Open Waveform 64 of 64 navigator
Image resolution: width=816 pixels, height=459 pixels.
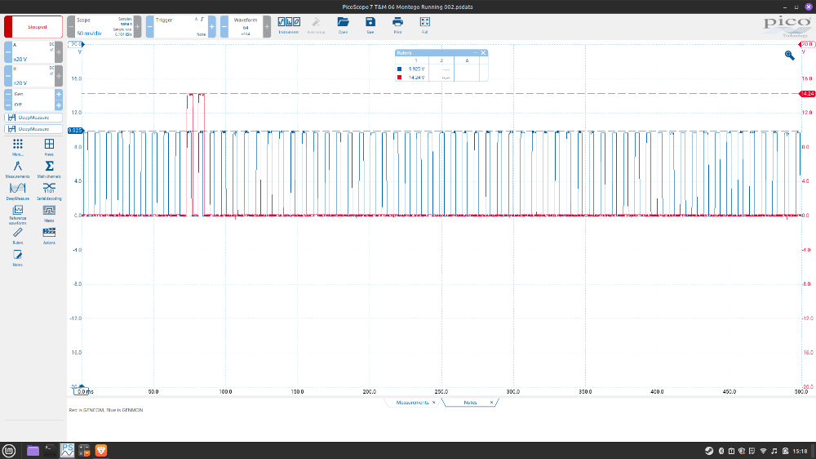[246, 27]
